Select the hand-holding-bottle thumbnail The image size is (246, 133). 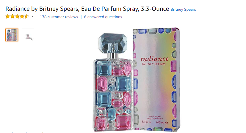click(x=28, y=35)
